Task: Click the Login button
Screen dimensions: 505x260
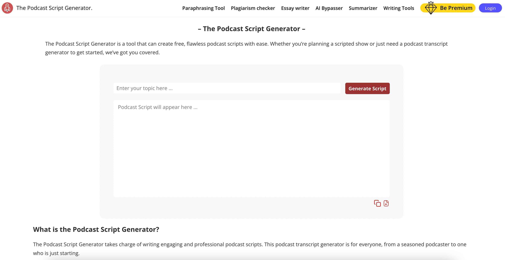Action: point(490,8)
